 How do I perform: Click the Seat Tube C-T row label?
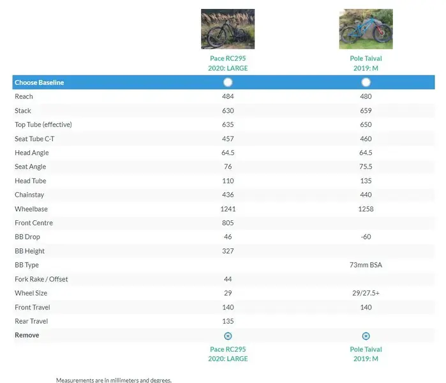pos(34,139)
